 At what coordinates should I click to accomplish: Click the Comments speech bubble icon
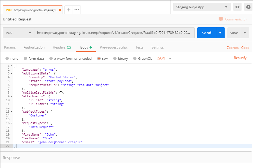[221, 19]
